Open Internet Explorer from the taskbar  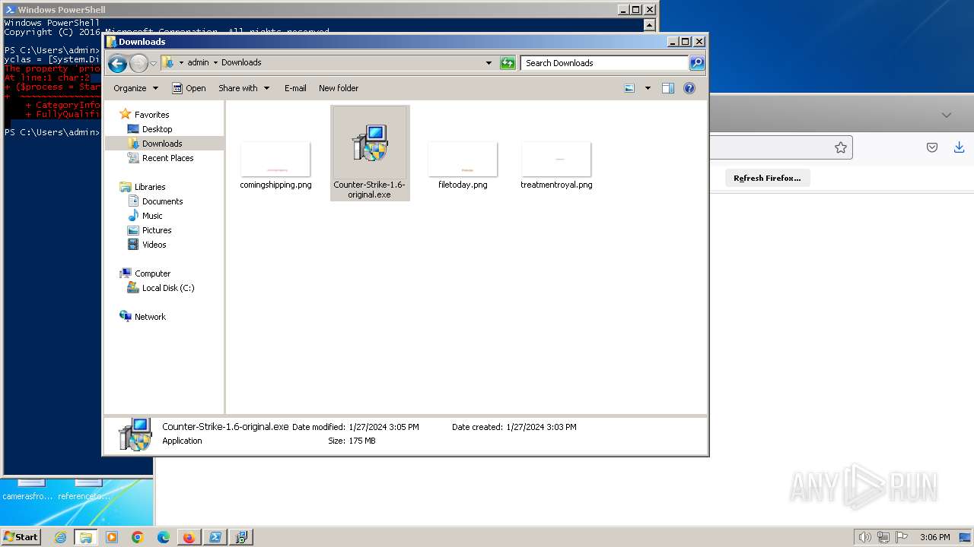pyautogui.click(x=60, y=537)
